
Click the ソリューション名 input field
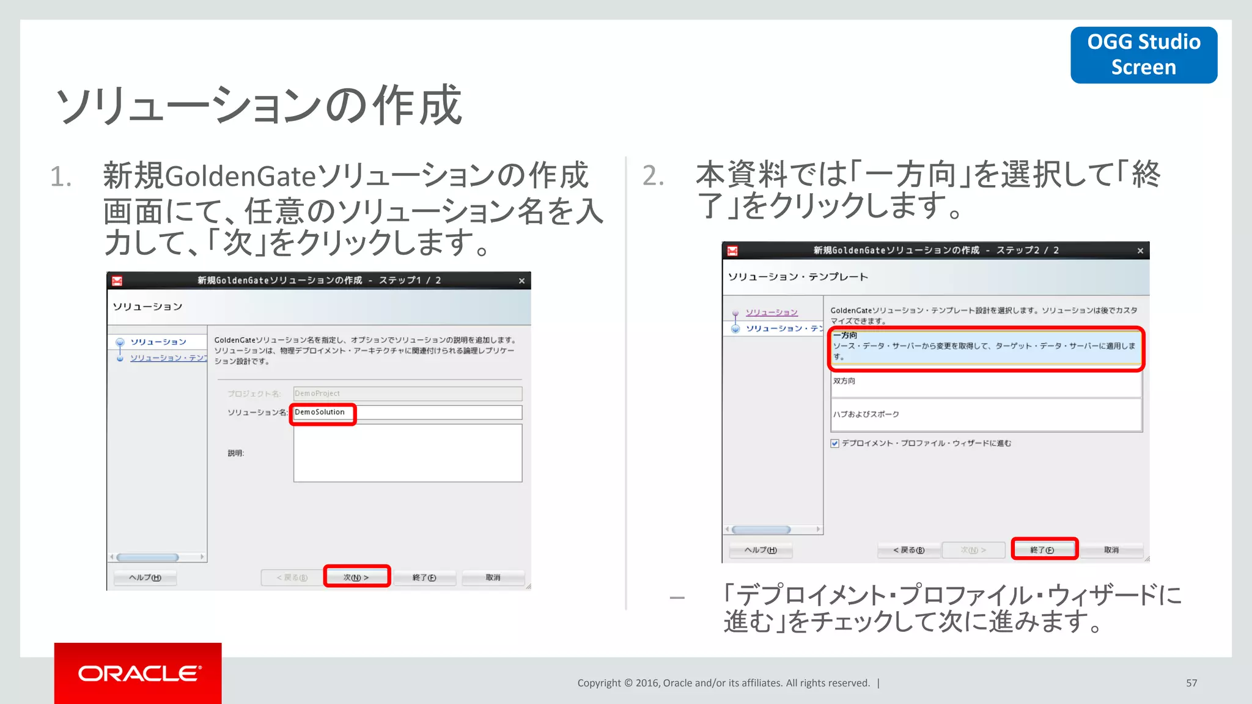(x=407, y=413)
